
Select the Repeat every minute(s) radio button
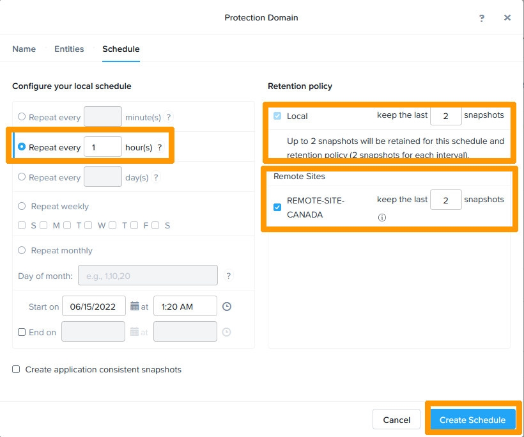(22, 117)
